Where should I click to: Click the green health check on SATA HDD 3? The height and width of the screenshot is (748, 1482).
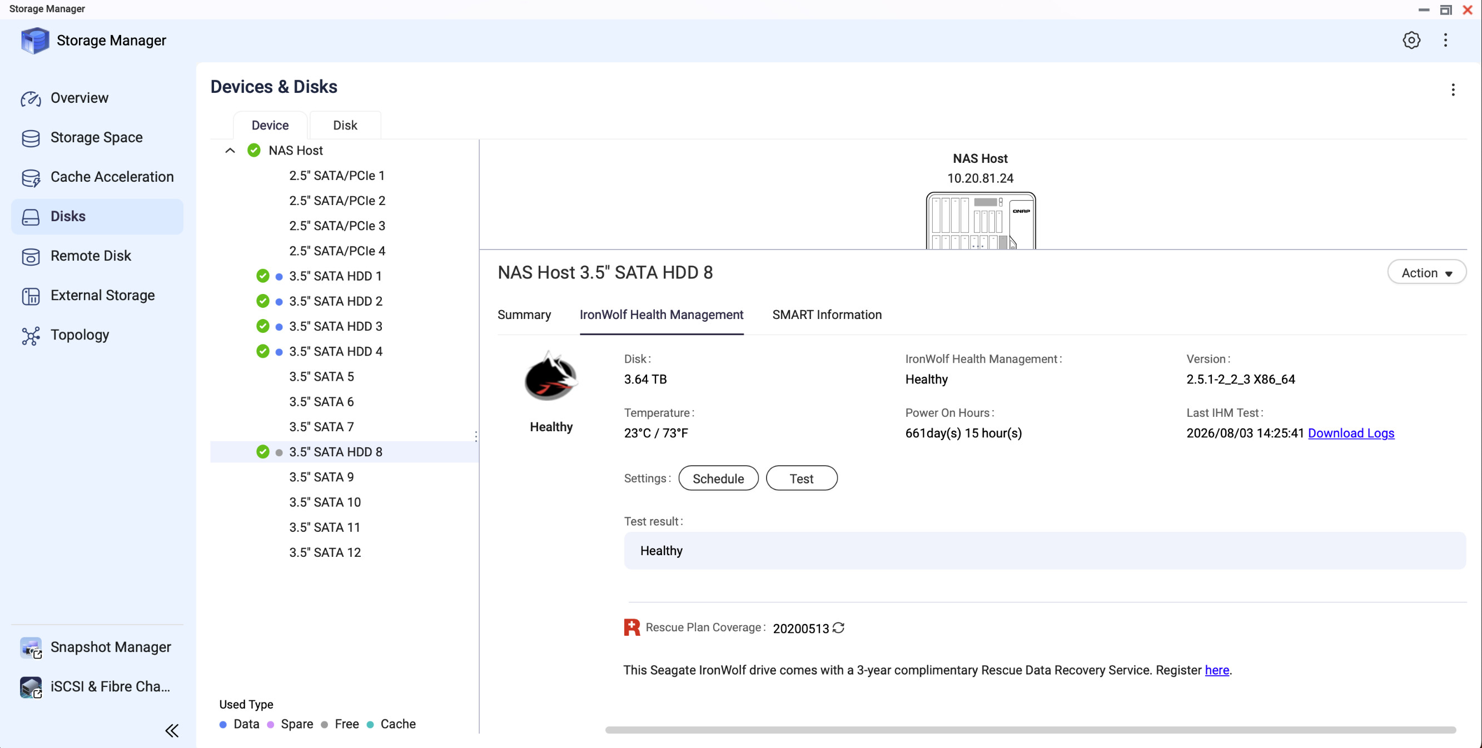click(262, 327)
